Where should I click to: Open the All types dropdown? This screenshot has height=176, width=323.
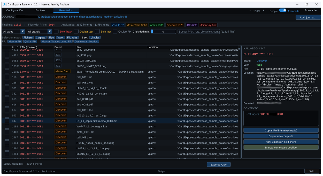pos(13,32)
